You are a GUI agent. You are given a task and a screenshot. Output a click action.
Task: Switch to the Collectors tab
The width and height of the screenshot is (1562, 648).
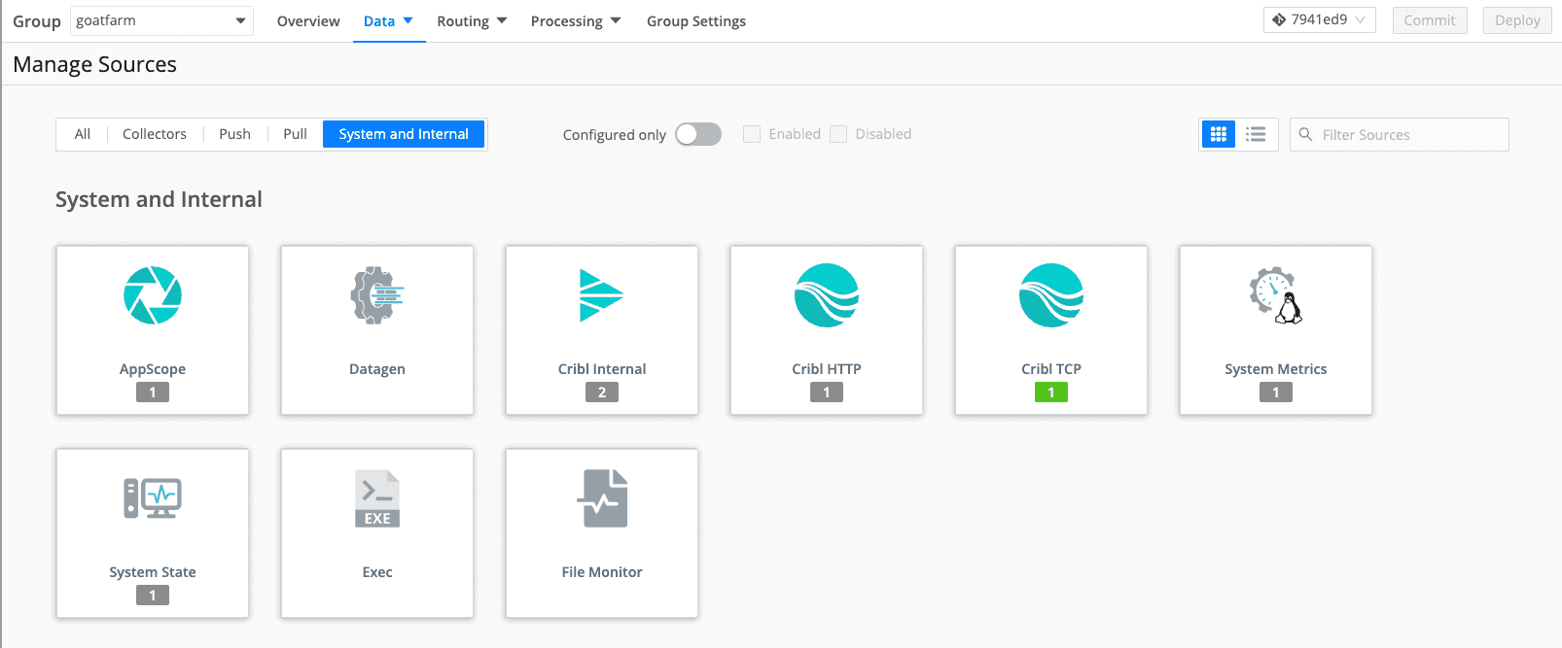point(154,134)
